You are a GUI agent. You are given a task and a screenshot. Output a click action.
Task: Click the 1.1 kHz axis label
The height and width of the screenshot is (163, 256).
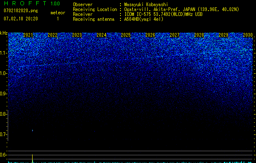click(4, 53)
